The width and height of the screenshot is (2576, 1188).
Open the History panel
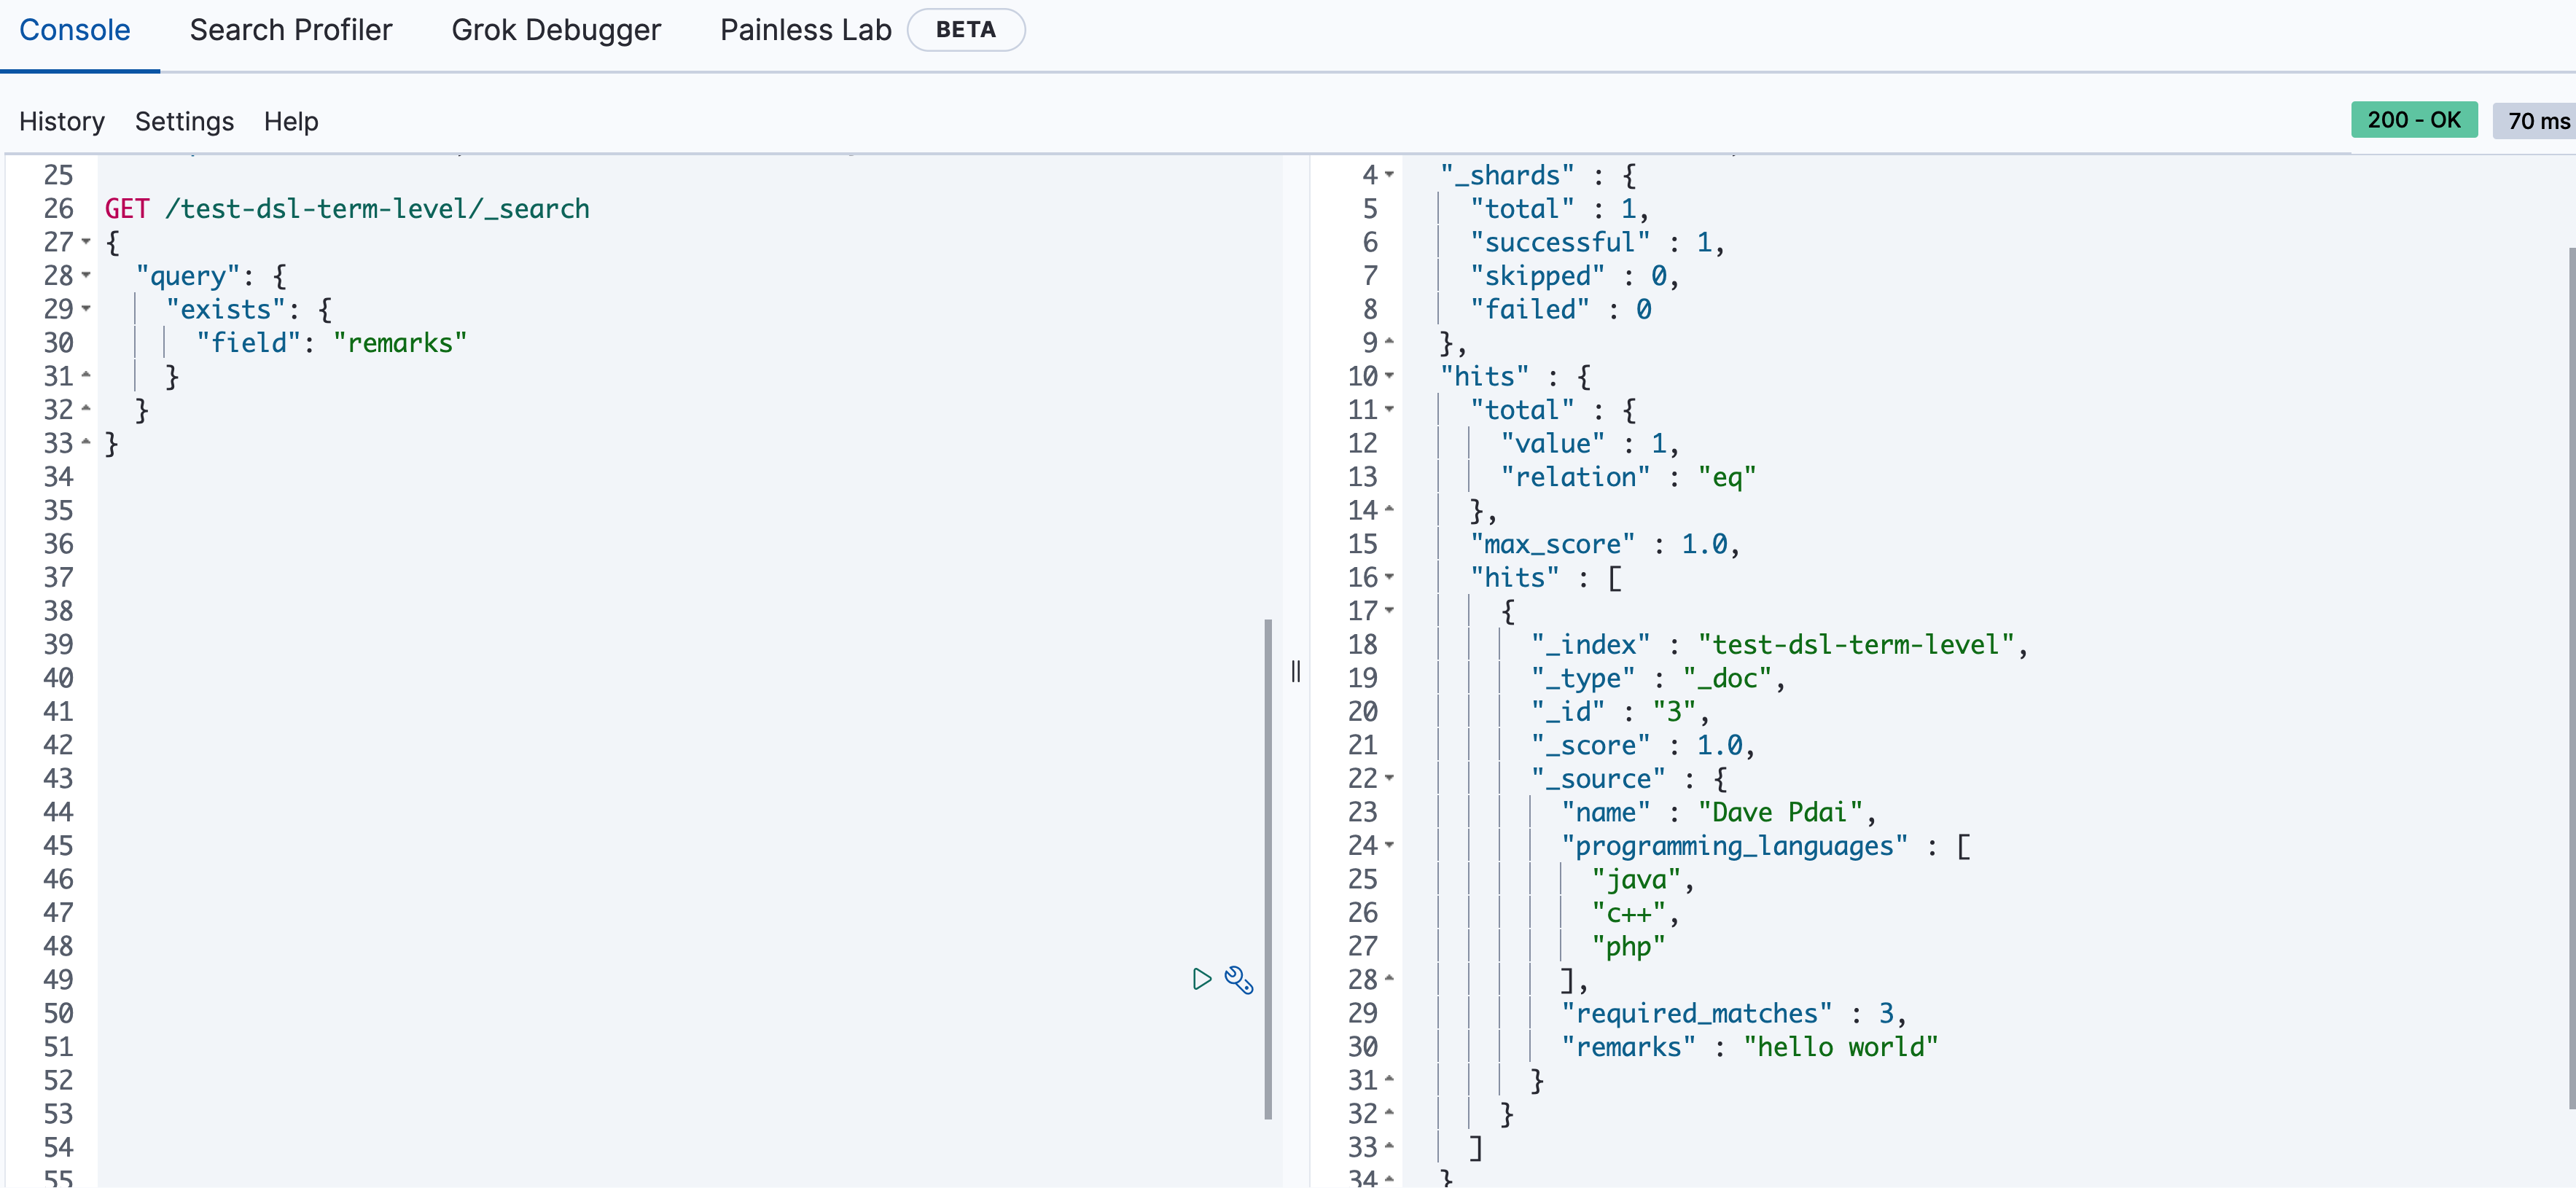[62, 121]
